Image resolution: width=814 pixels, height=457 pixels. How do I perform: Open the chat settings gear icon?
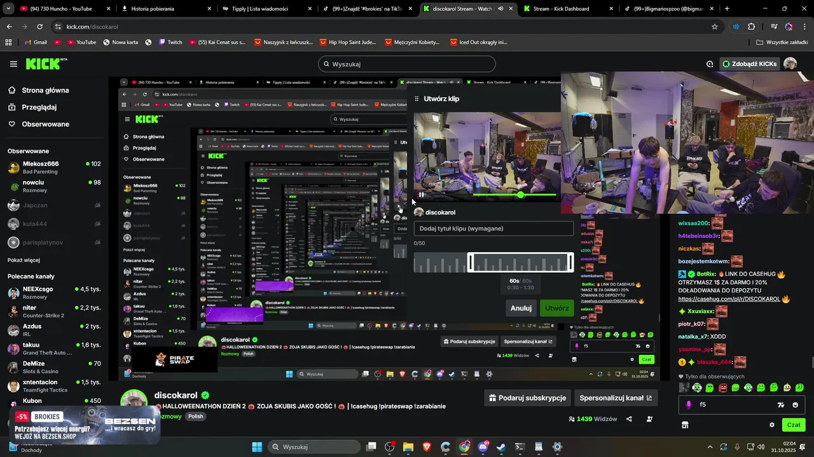[772, 425]
